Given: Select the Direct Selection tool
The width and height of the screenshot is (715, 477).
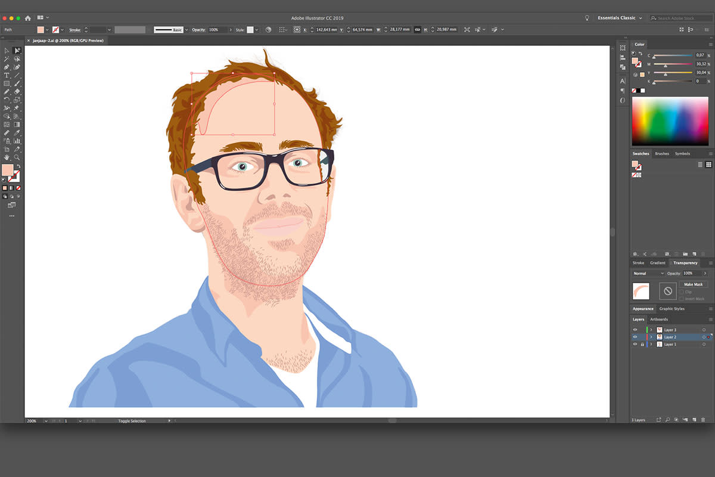Looking at the screenshot, I should click(17, 51).
